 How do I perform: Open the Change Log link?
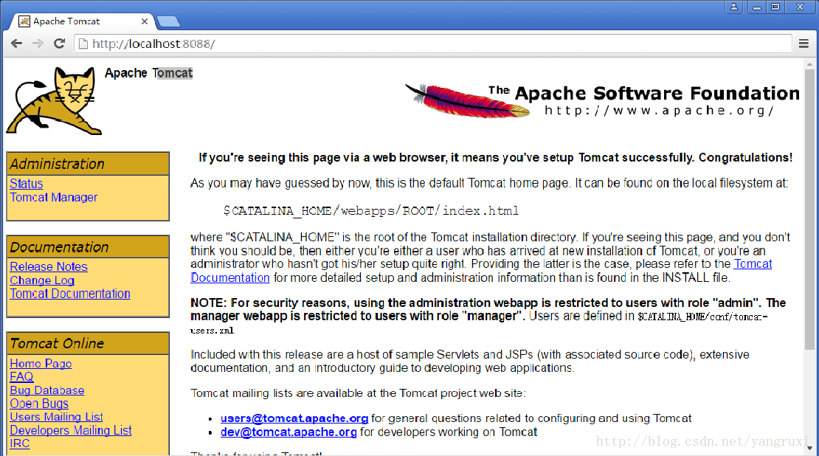[42, 280]
